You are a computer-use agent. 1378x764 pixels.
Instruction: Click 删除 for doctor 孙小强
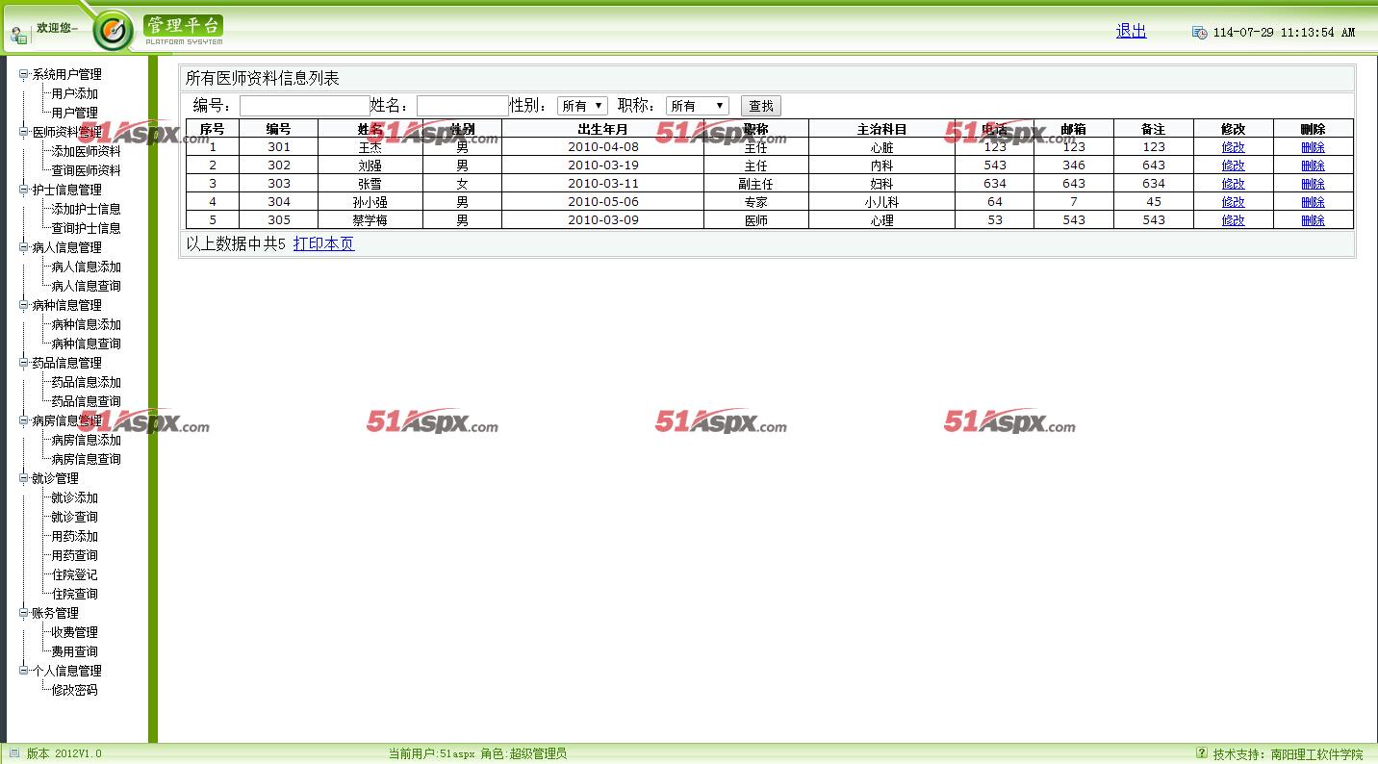(1313, 202)
